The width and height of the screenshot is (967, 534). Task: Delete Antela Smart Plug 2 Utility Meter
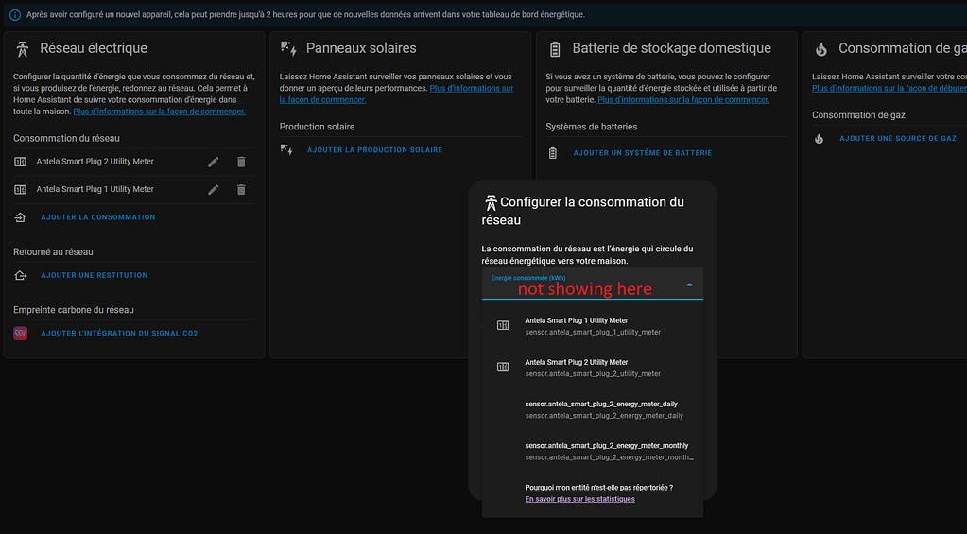[241, 162]
